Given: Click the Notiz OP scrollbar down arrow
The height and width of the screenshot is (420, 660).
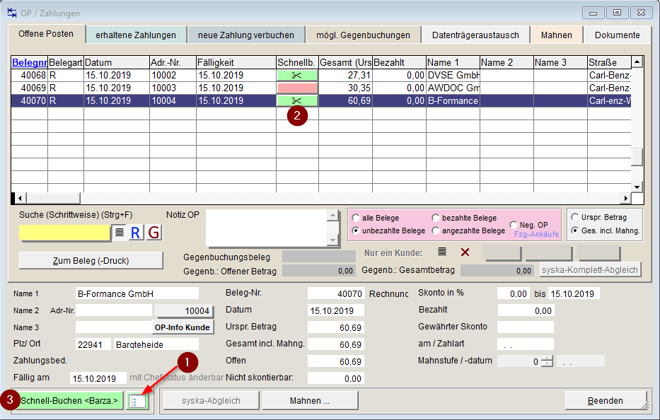Looking at the screenshot, I should [332, 240].
